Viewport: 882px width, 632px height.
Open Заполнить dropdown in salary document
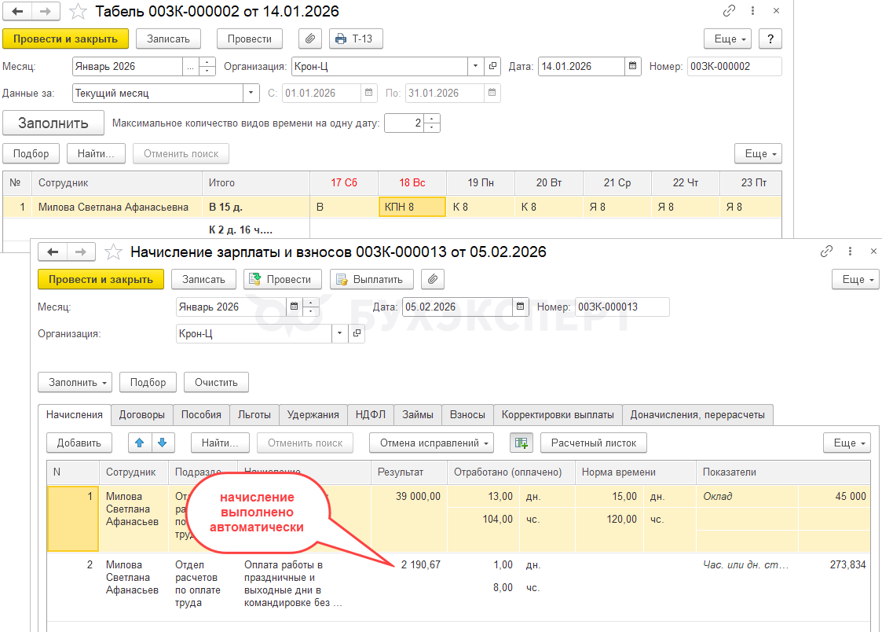75,382
